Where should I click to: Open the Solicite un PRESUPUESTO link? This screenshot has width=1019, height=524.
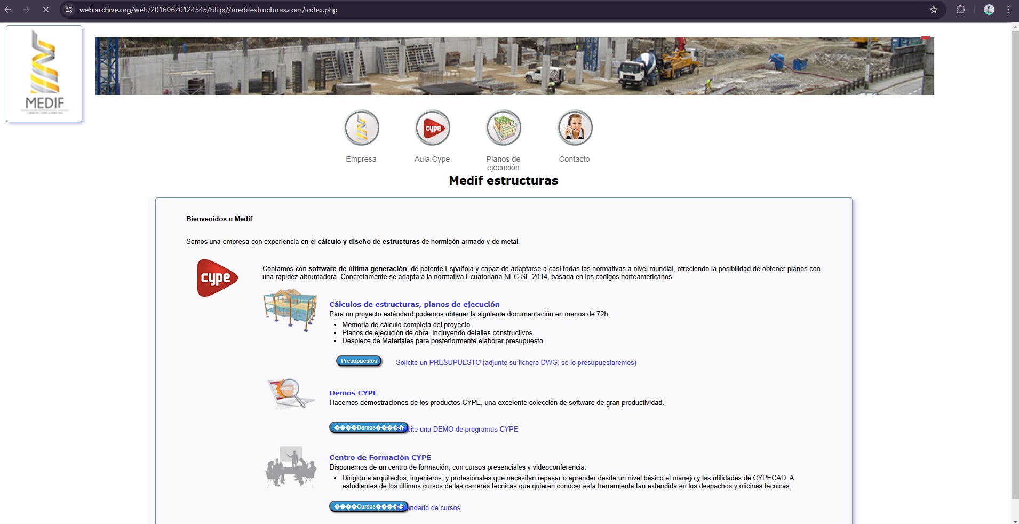click(x=515, y=363)
